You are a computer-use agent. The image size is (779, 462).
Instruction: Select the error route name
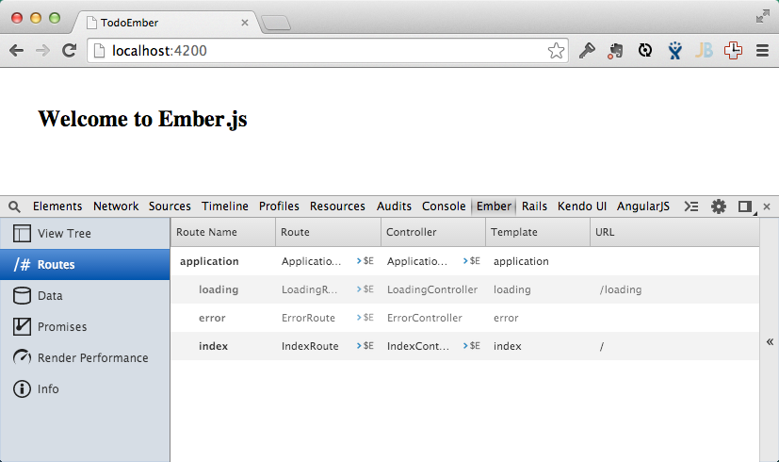click(212, 318)
